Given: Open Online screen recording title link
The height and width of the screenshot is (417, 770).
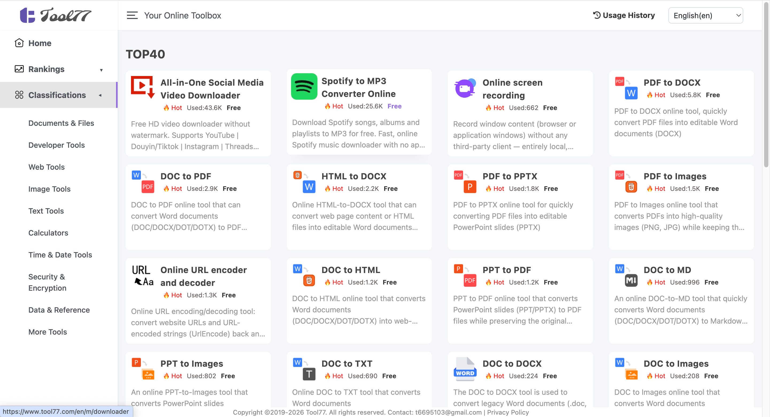Looking at the screenshot, I should [x=512, y=89].
